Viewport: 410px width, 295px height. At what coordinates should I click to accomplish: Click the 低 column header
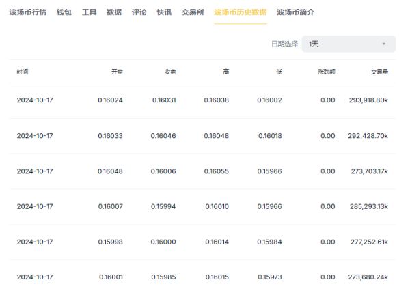coord(279,72)
